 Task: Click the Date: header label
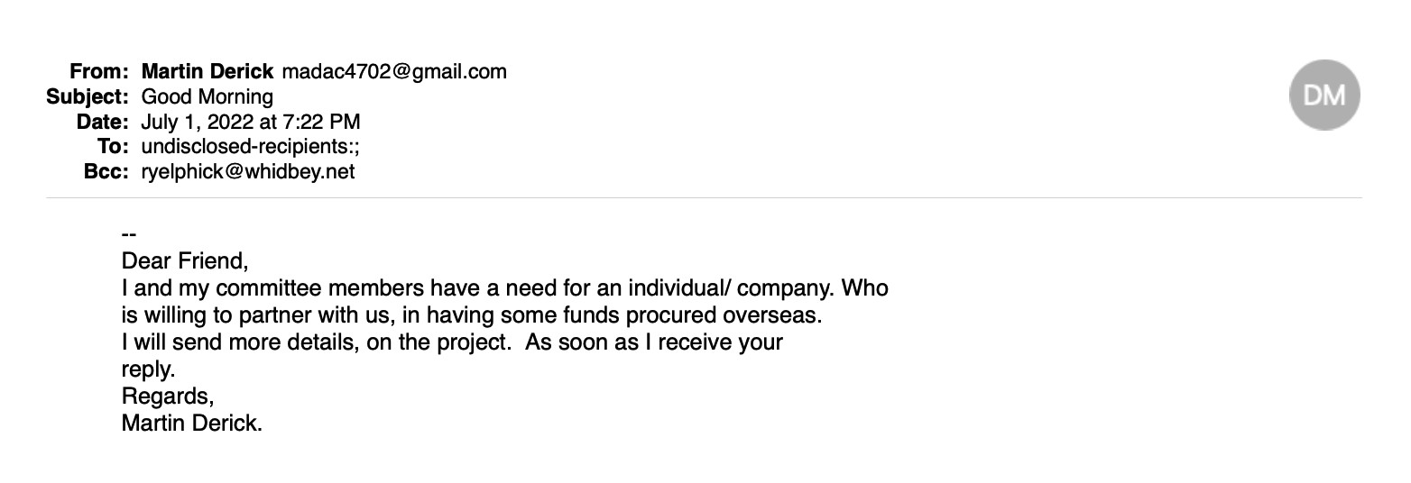[x=105, y=122]
